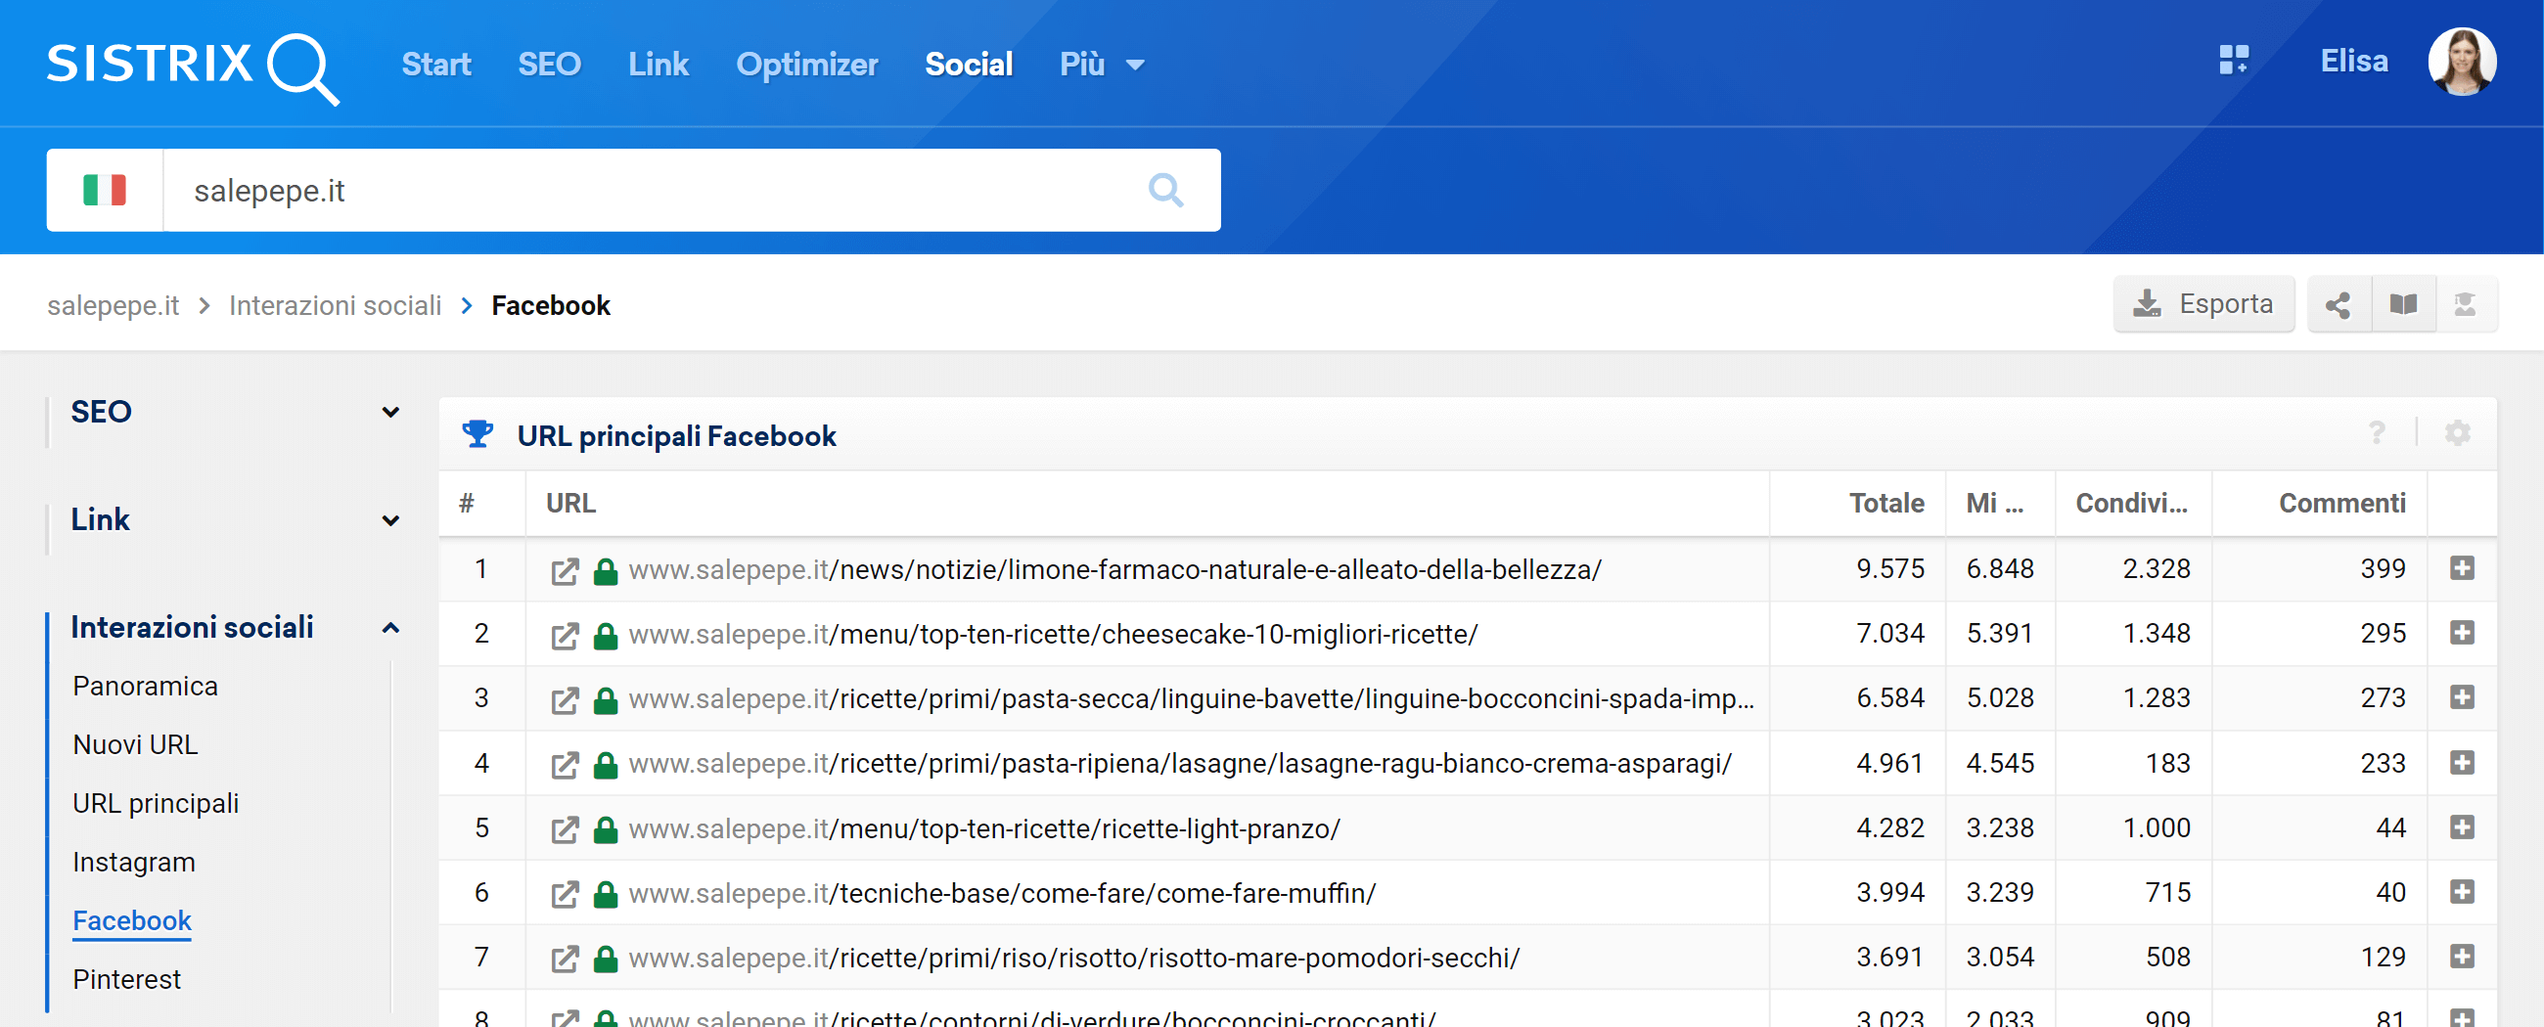Click the search magnifier icon
This screenshot has width=2544, height=1027.
[1165, 190]
